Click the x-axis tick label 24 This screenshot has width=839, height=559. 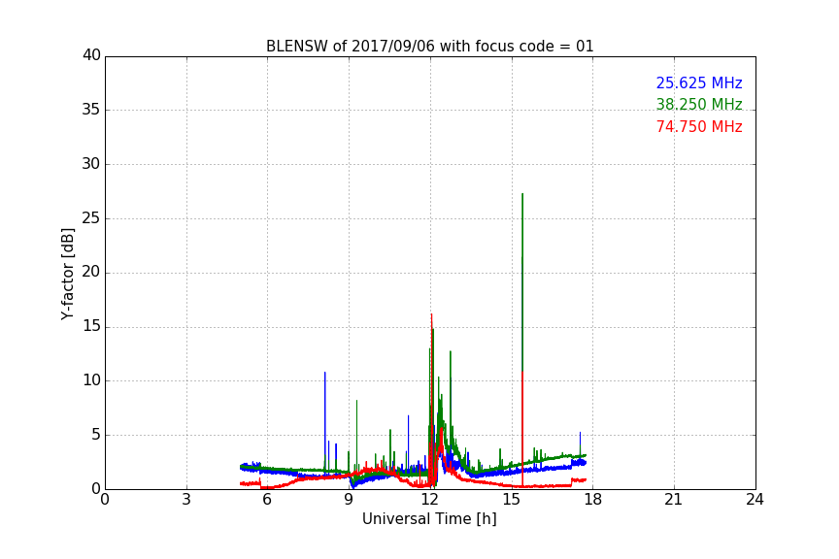tap(755, 500)
